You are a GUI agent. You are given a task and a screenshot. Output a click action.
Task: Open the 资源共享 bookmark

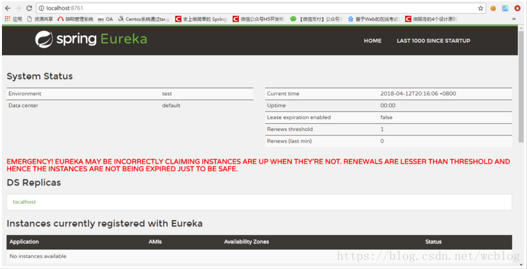(x=40, y=19)
